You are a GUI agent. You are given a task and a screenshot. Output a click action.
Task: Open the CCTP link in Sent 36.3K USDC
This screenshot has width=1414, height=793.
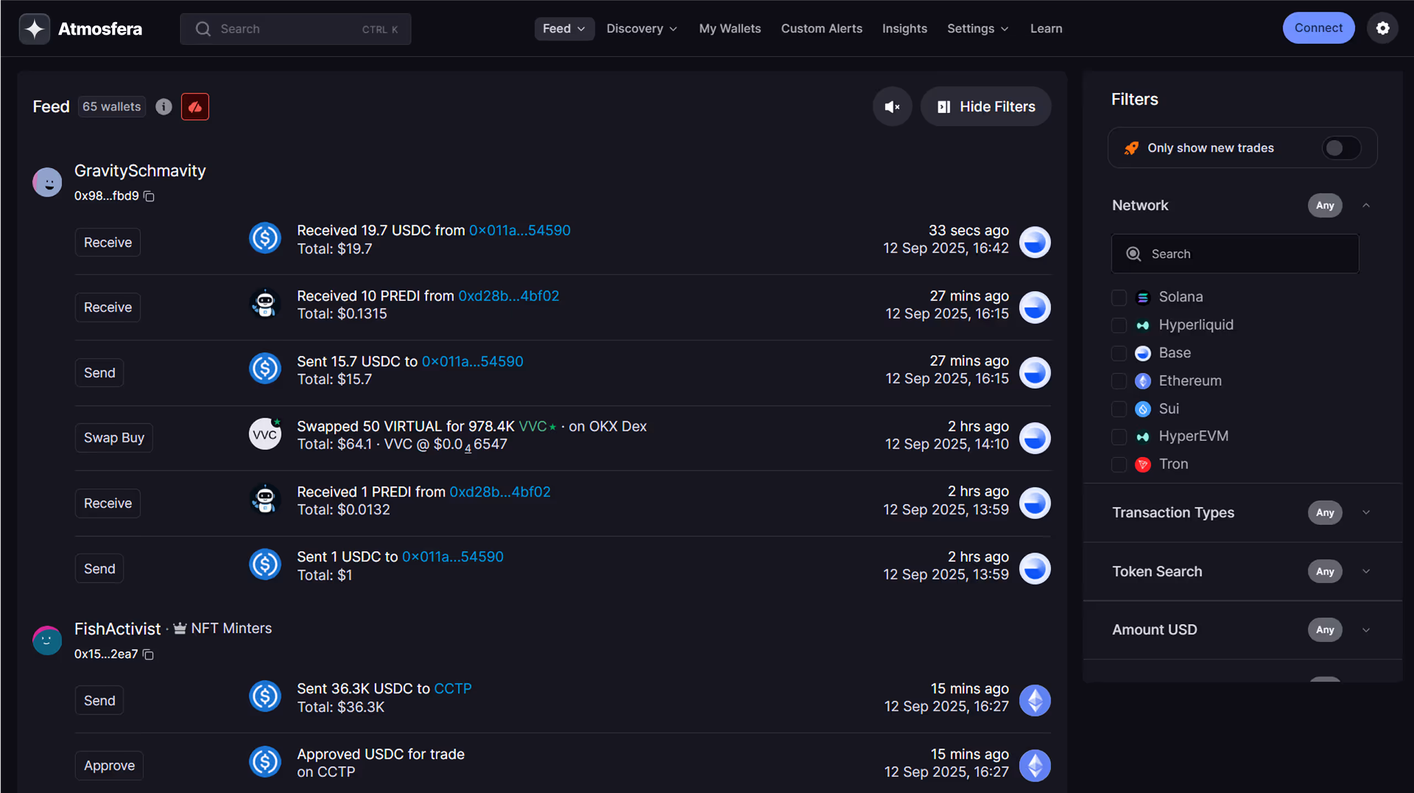[x=453, y=689]
